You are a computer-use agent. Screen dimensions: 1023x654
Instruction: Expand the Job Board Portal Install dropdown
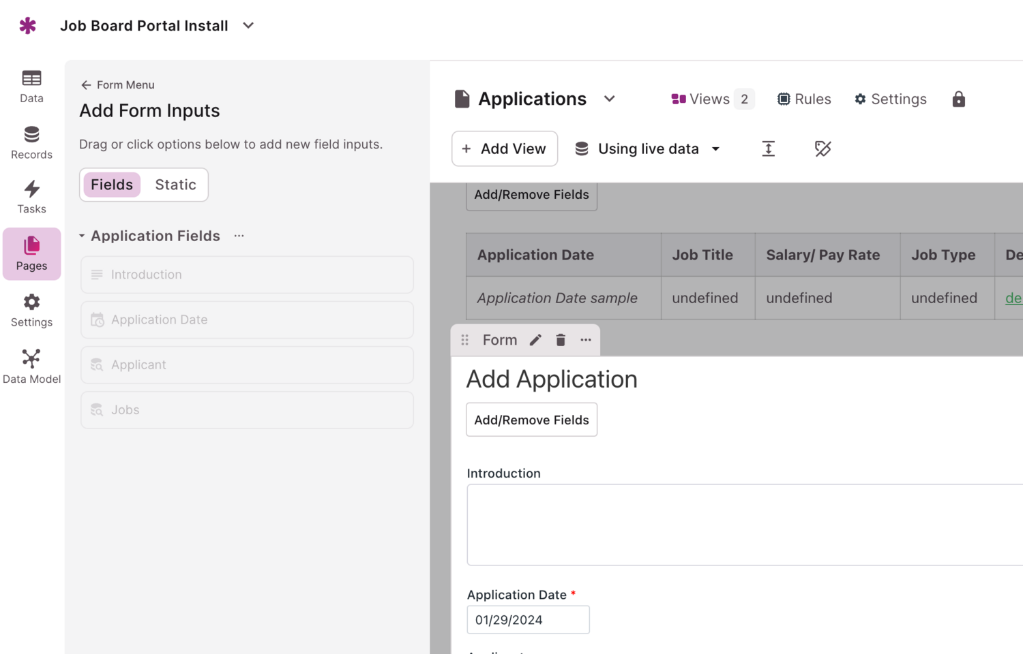click(248, 26)
